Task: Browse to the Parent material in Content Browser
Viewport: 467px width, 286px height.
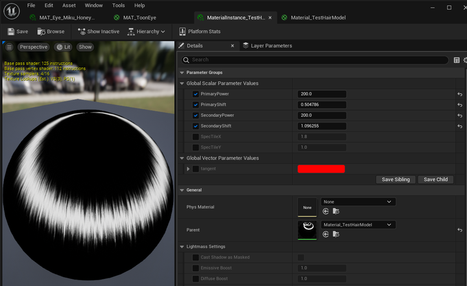Action: pyautogui.click(x=335, y=234)
